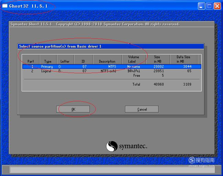Click the Volume Label column header

tap(134, 59)
